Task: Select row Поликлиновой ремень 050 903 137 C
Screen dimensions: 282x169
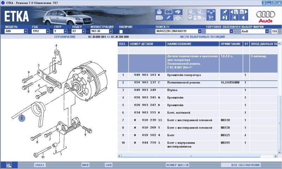Action: [x=198, y=84]
